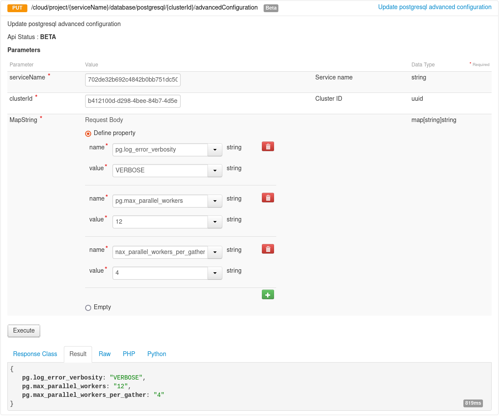The height and width of the screenshot is (416, 499).
Task: Add a new property with the green plus
Action: (x=268, y=294)
